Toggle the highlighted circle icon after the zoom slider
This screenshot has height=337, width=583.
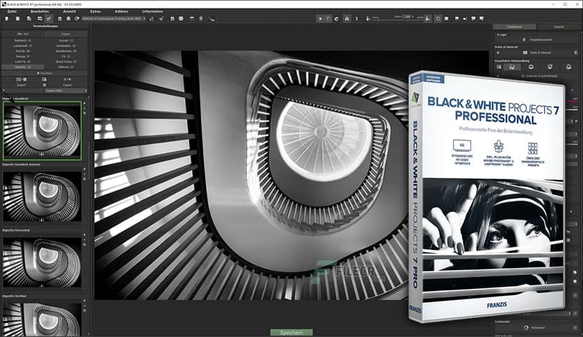(x=439, y=19)
